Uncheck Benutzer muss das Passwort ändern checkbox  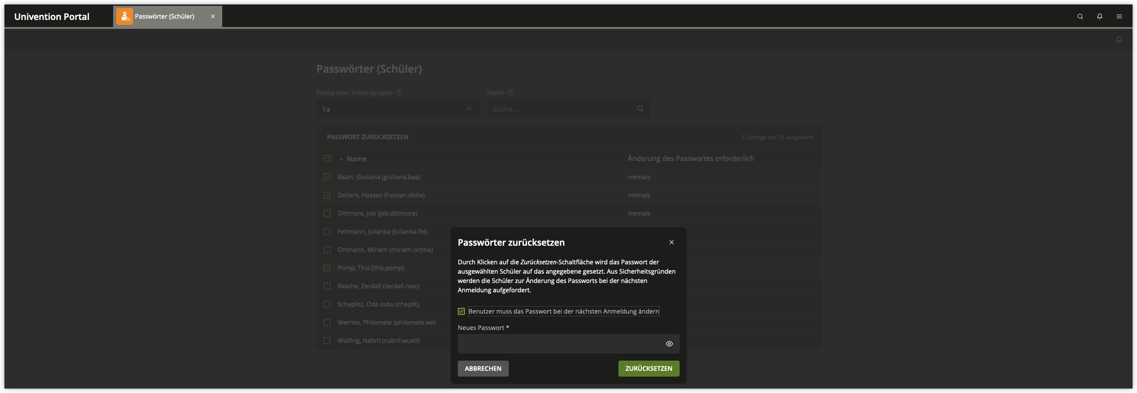[x=461, y=311]
